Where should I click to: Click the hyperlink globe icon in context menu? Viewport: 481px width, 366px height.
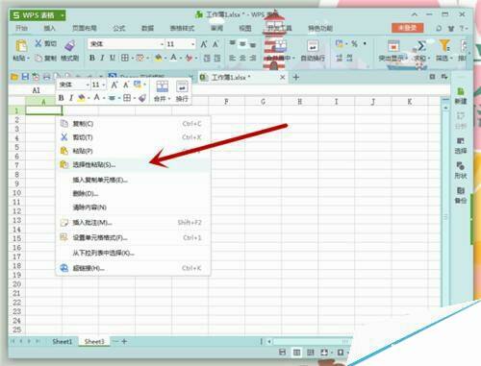64,268
